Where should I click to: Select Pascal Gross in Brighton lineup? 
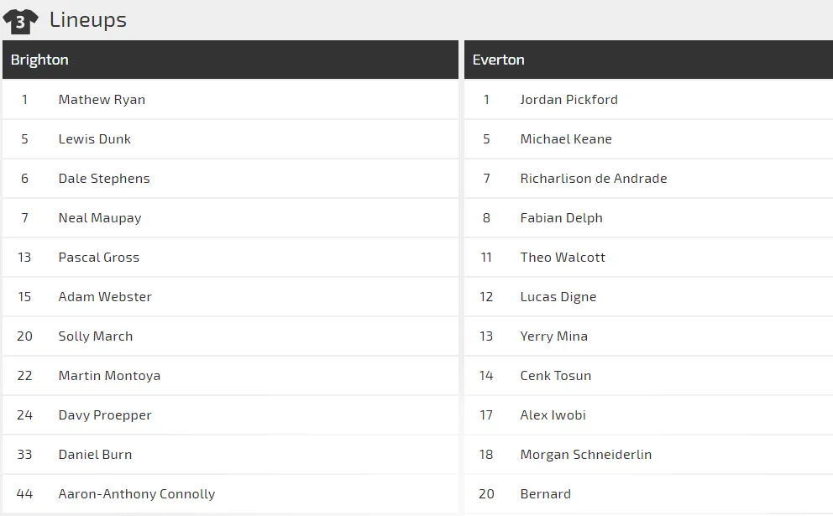pyautogui.click(x=99, y=257)
